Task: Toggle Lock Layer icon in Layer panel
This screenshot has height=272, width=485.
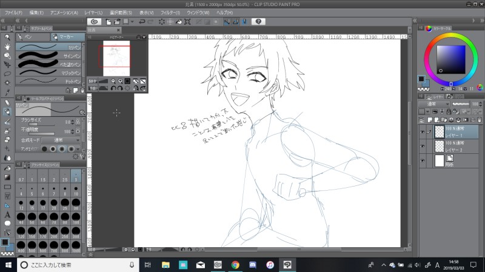Action: (449, 111)
